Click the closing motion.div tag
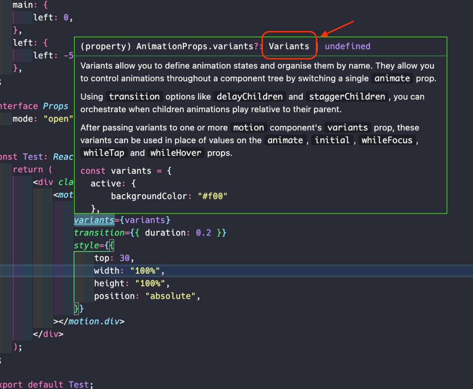 coord(89,321)
